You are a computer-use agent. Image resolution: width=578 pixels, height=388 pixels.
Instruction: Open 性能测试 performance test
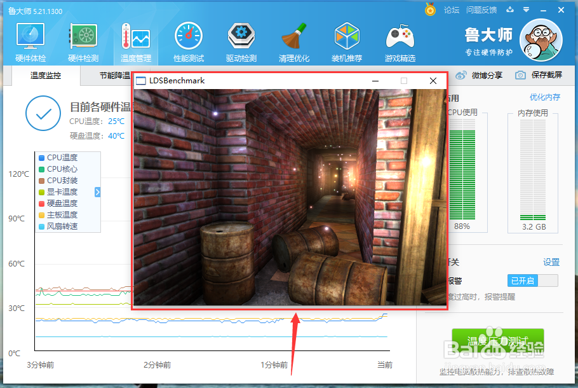[x=189, y=42]
